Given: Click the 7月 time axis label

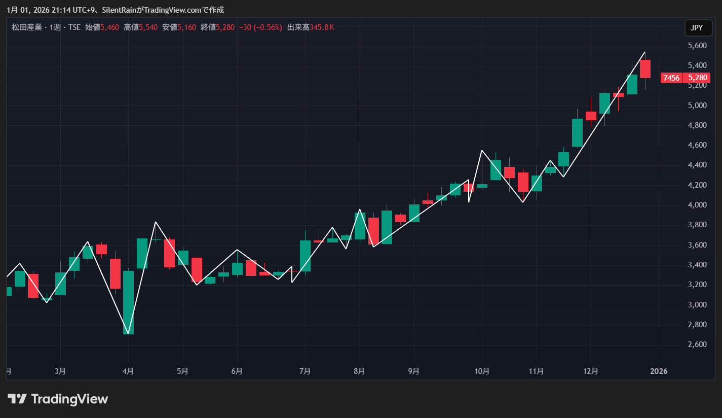Looking at the screenshot, I should [305, 371].
